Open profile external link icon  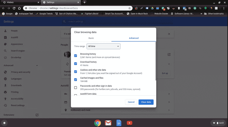(169, 55)
